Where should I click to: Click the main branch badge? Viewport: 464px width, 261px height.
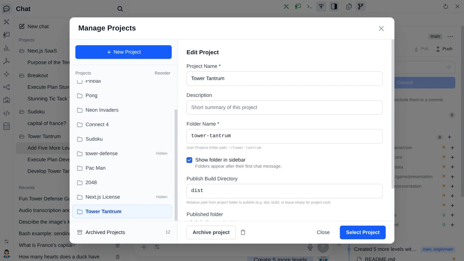[435, 36]
